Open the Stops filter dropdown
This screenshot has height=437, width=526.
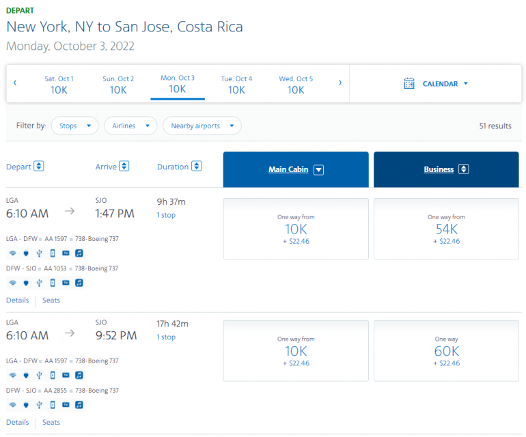click(x=74, y=126)
